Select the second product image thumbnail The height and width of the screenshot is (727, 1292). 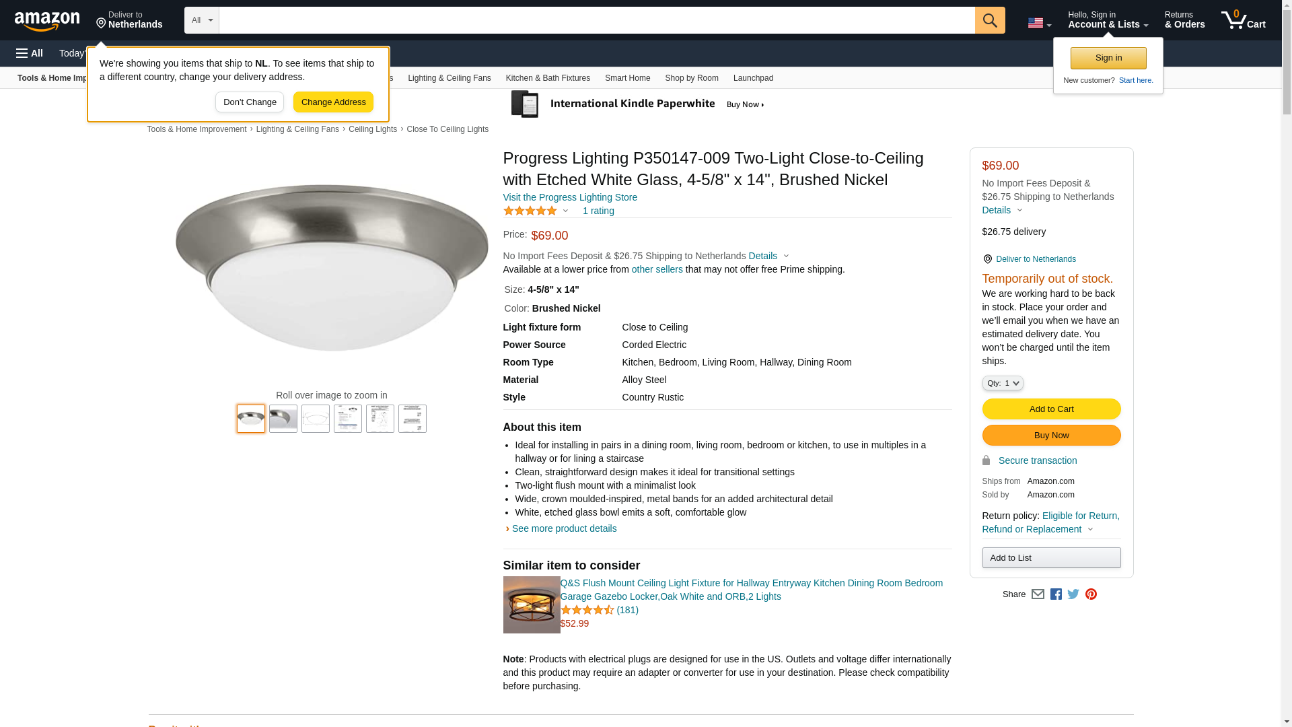pos(283,419)
